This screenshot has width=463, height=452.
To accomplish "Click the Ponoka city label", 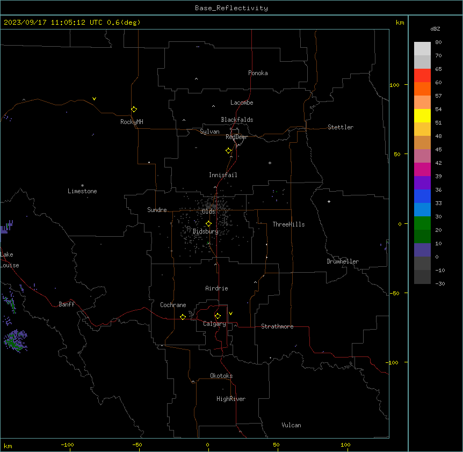I will click(x=258, y=73).
